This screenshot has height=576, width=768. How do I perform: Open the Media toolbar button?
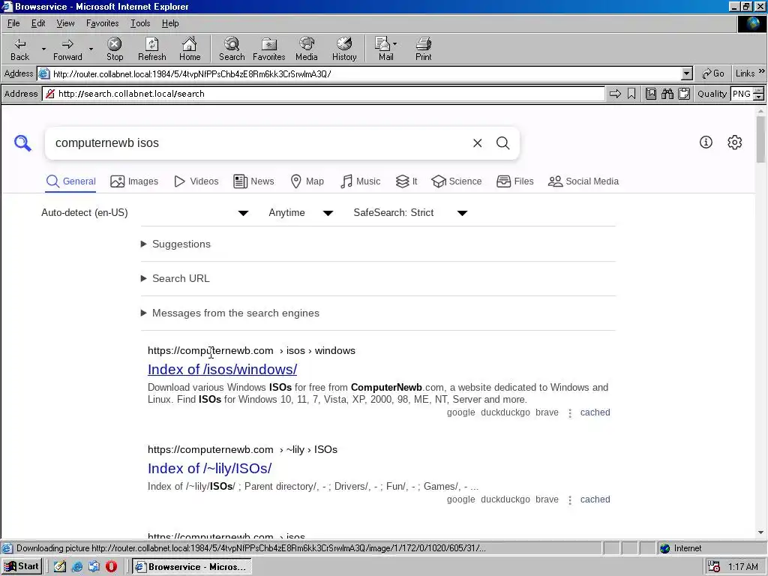coord(307,49)
